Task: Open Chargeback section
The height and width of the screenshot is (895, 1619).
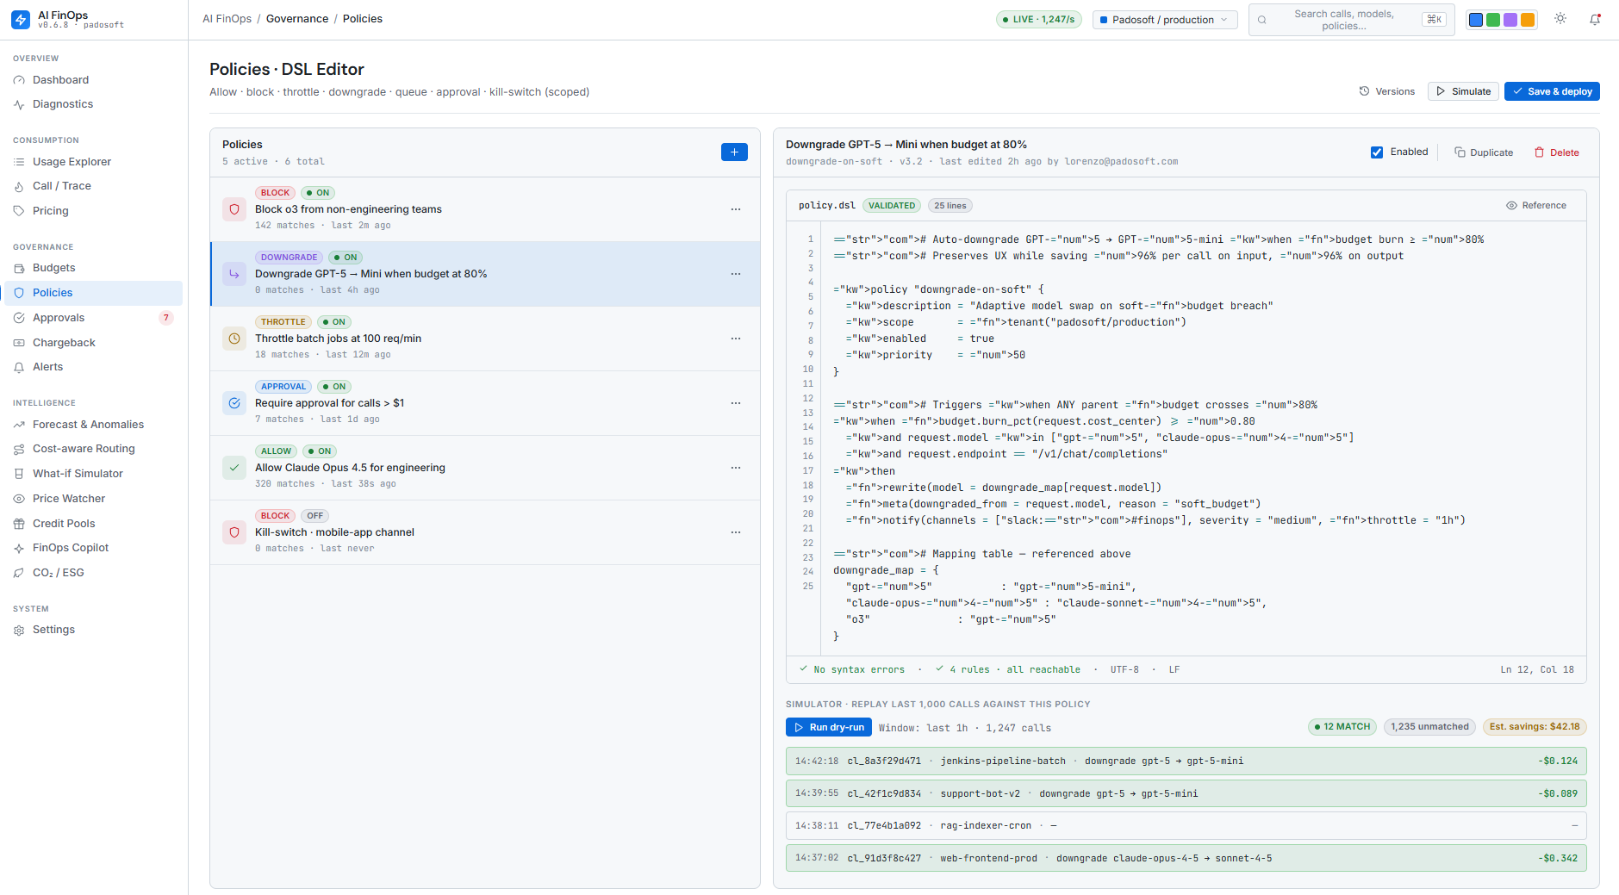Action: tap(93, 343)
